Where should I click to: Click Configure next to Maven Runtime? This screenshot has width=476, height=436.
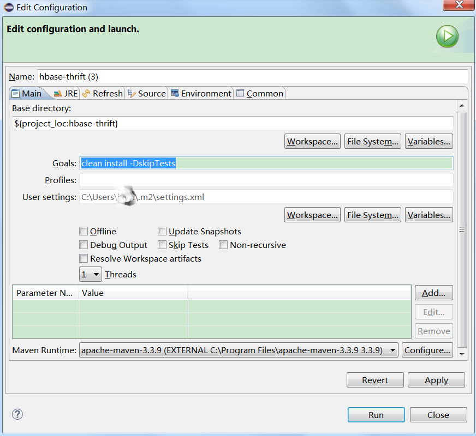(427, 350)
